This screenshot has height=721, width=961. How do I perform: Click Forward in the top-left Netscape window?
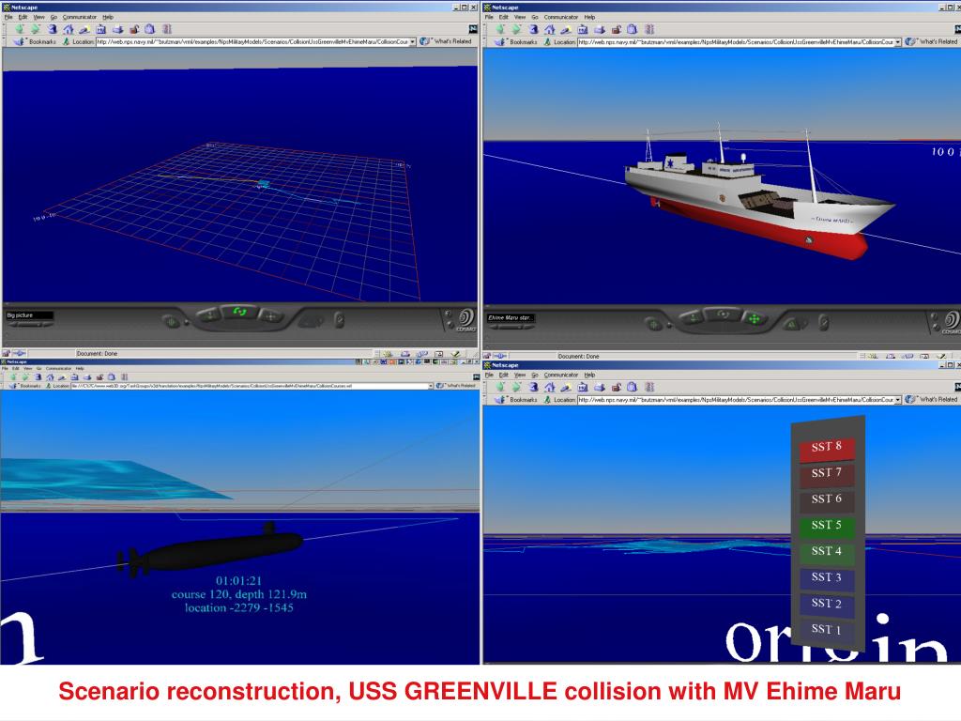pos(36,29)
